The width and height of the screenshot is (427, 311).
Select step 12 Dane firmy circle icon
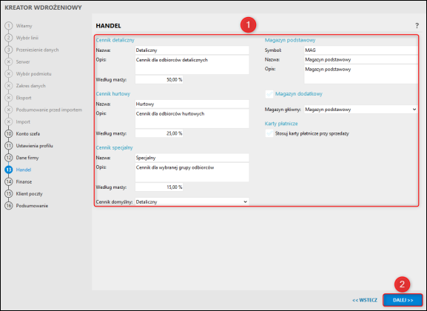9,158
